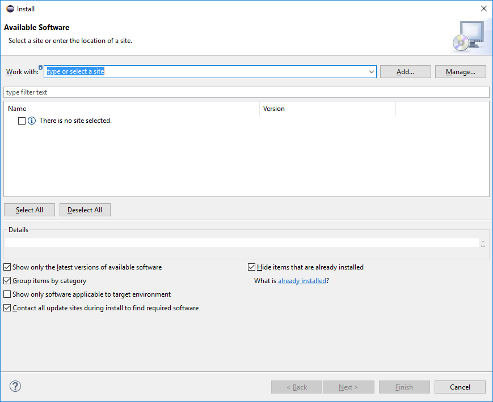The image size is (493, 402).
Task: Click the install wizard banner graphic
Action: [471, 36]
